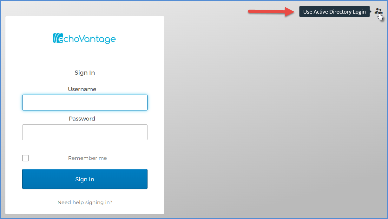Enable the Remember me checkbox

tap(25, 158)
